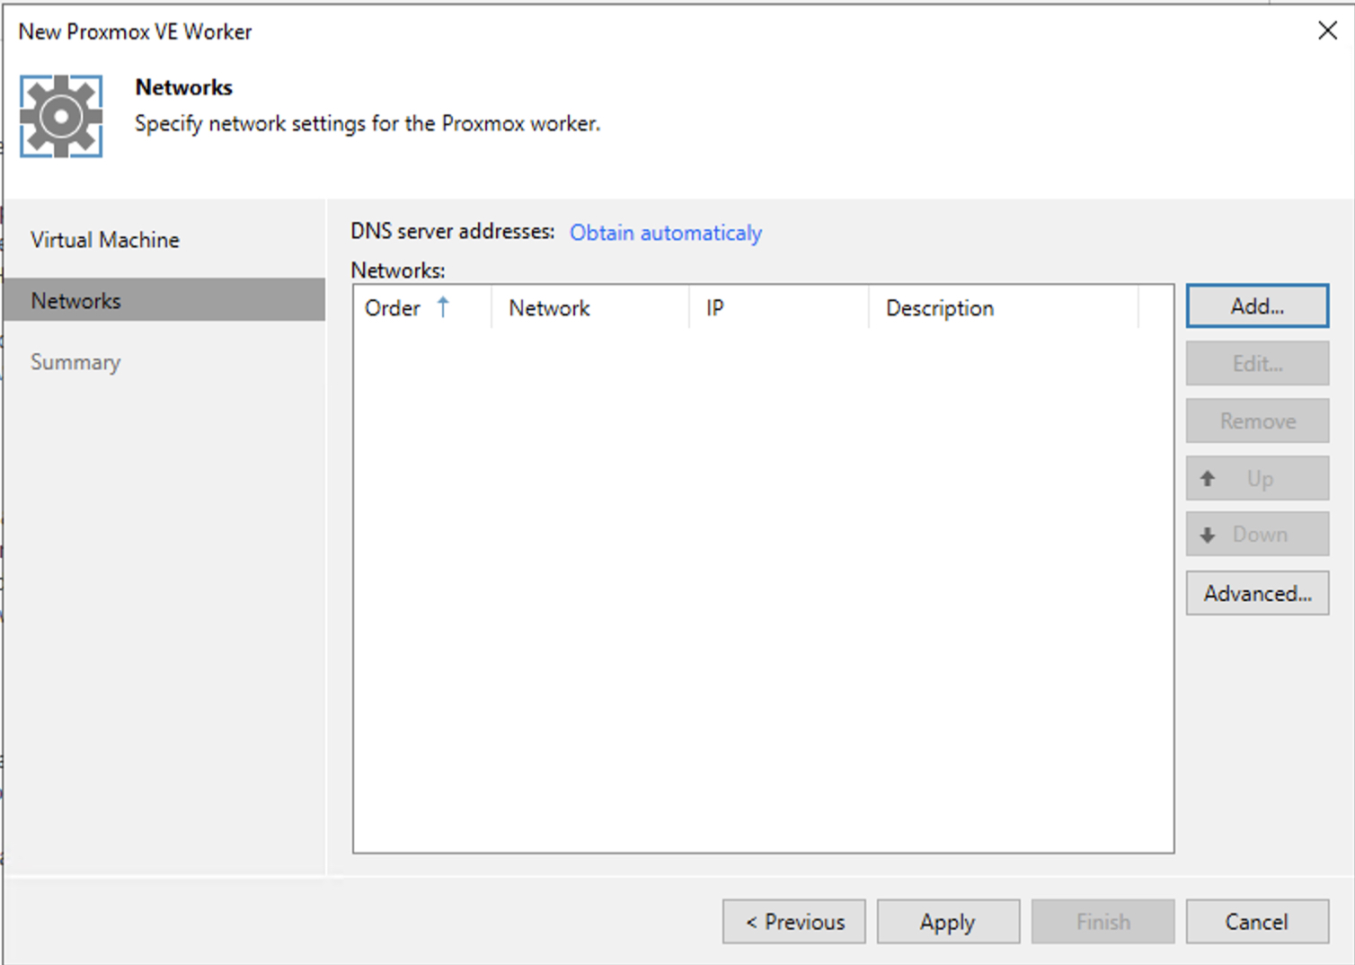Click the Network column header
Viewport: 1355px width, 965px height.
click(x=549, y=308)
